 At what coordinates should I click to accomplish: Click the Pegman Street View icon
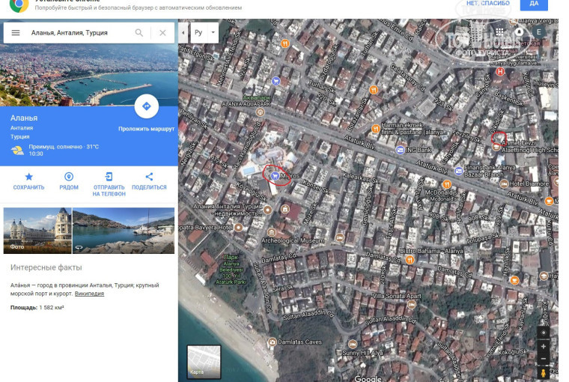(x=543, y=372)
